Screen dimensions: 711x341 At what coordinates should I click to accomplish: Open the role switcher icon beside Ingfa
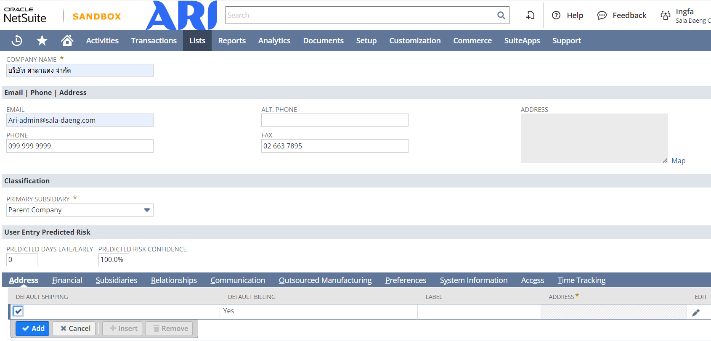[x=666, y=15]
